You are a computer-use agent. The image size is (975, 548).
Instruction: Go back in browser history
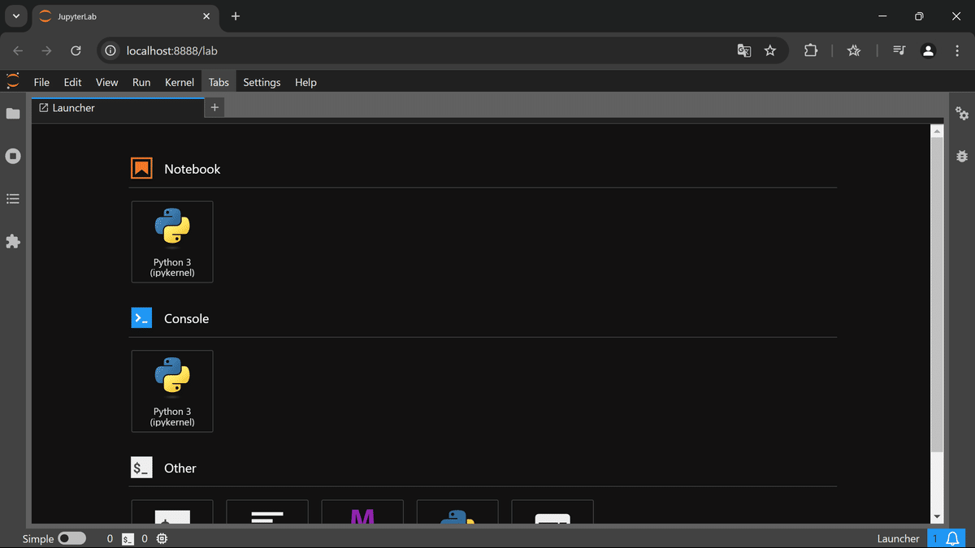18,50
